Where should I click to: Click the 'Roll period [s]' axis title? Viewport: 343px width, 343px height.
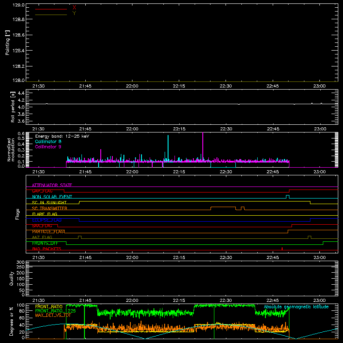[x=13, y=107]
